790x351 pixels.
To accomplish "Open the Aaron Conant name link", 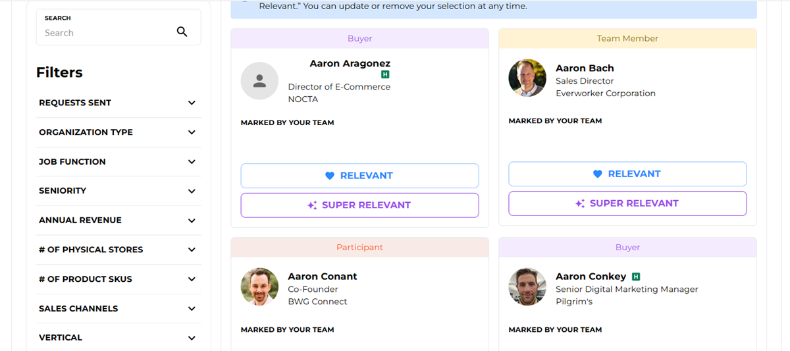I will coord(323,277).
